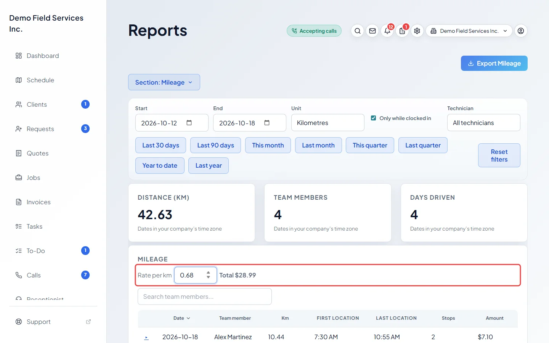Click the Quotes document icon

click(x=19, y=153)
